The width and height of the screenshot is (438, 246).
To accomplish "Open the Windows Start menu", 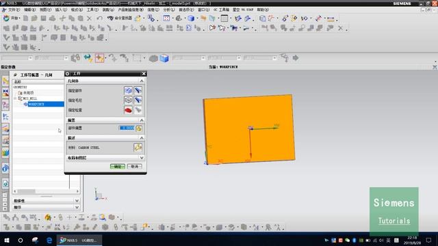I will [7, 240].
